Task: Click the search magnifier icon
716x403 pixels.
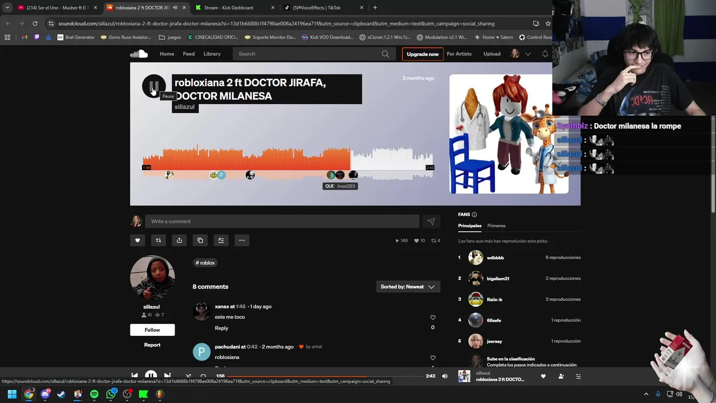Action: pos(385,54)
